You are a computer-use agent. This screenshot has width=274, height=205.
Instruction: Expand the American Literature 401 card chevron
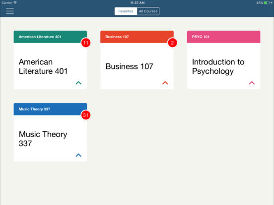(78, 83)
